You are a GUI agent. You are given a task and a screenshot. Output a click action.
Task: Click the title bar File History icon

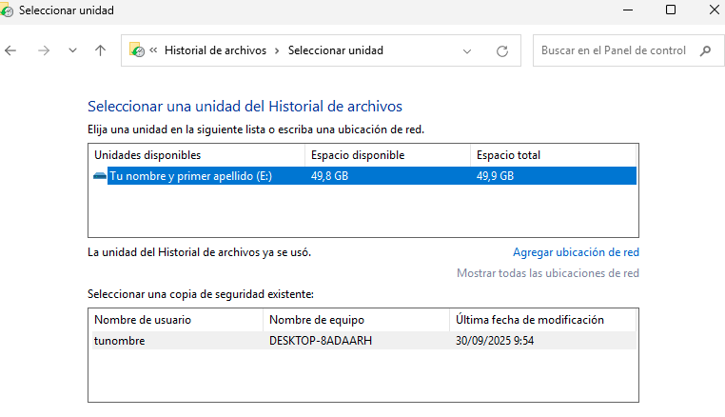click(x=7, y=10)
